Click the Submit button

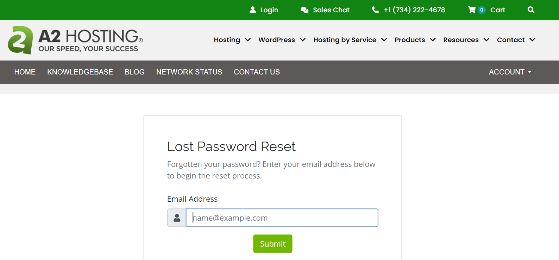272,243
